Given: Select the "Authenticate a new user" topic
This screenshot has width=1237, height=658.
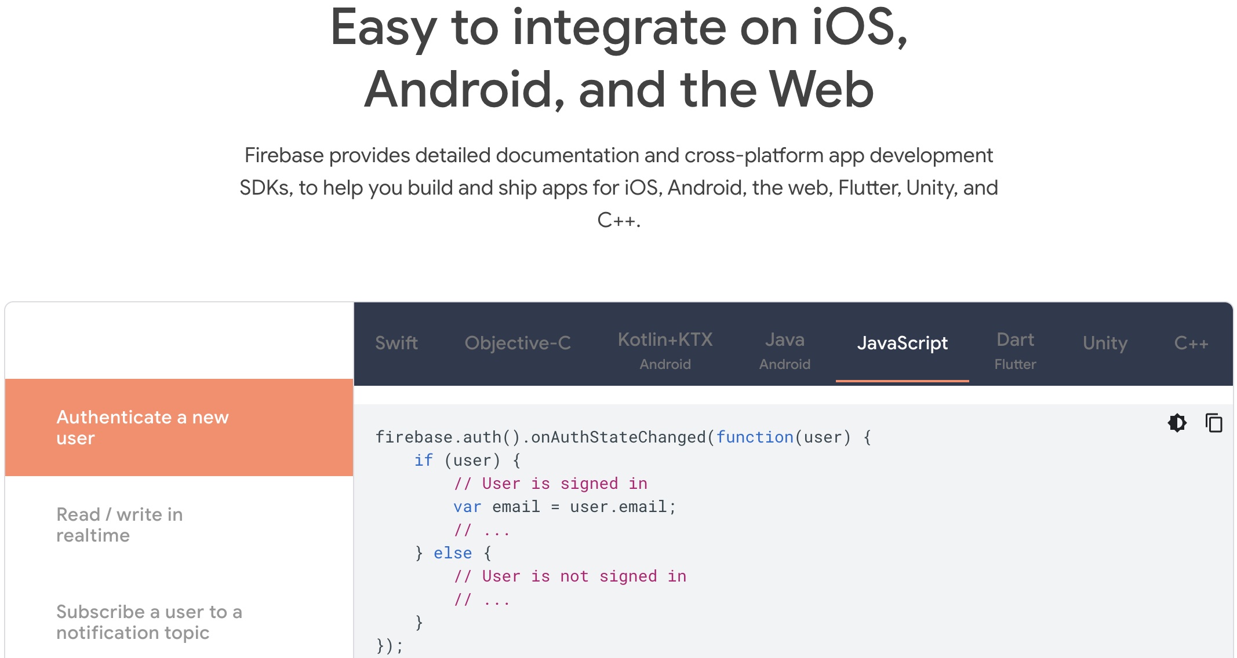Looking at the screenshot, I should 179,427.
